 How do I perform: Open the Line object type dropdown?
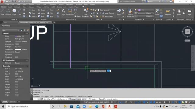click(11, 30)
